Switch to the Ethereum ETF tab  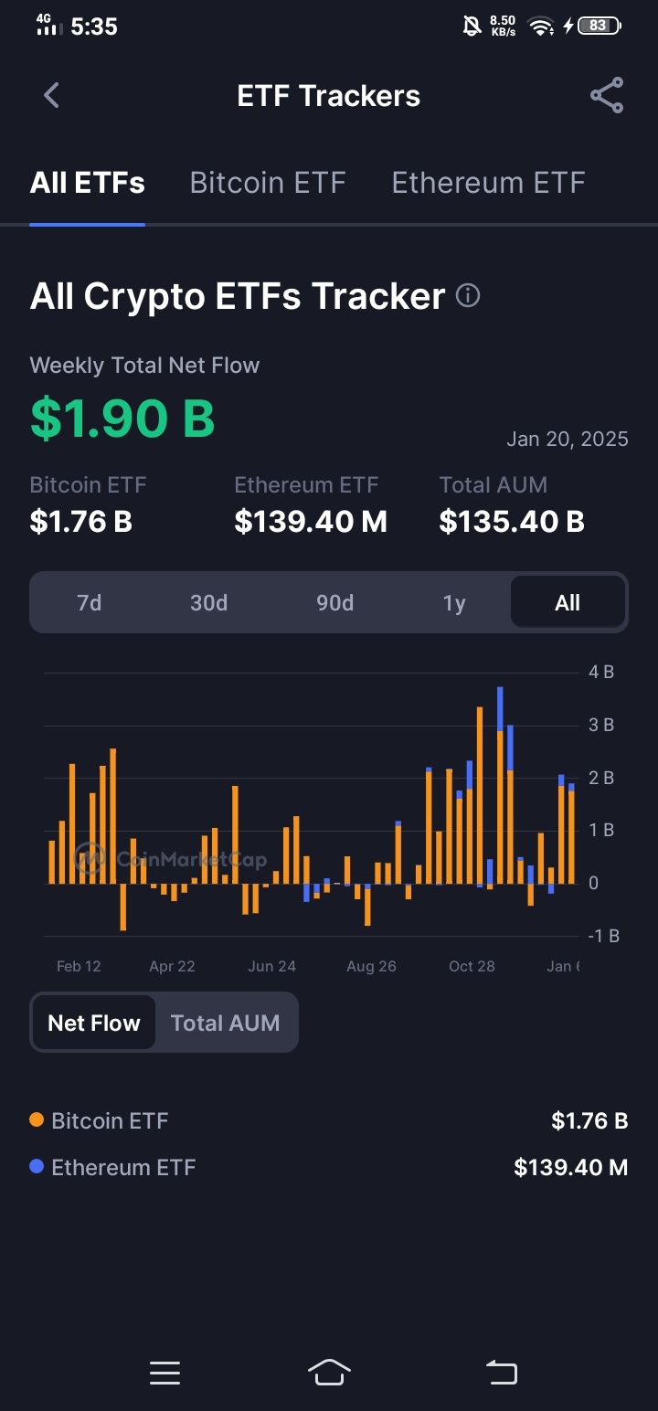coord(488,183)
